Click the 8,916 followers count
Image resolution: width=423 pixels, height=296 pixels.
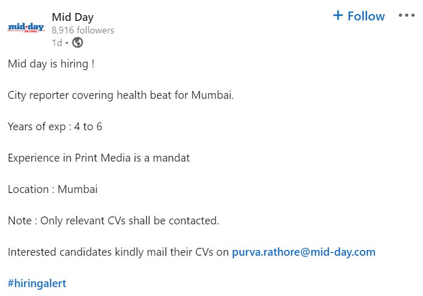pos(83,30)
